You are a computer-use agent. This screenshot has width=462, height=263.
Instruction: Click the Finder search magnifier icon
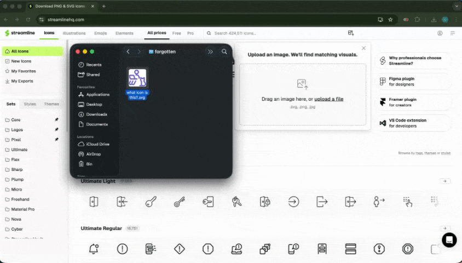pyautogui.click(x=224, y=52)
